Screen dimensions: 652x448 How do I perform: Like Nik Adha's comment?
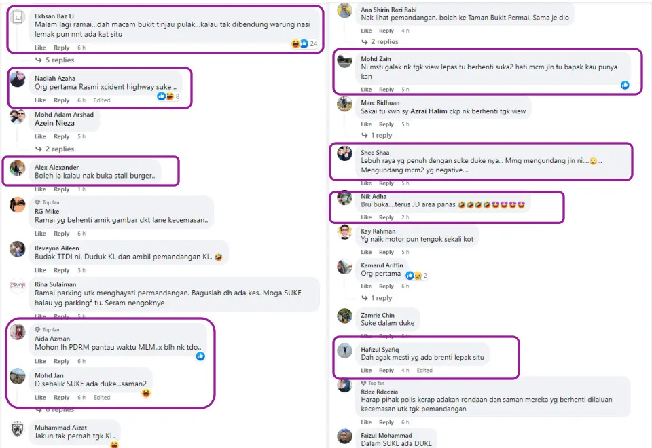(x=366, y=217)
